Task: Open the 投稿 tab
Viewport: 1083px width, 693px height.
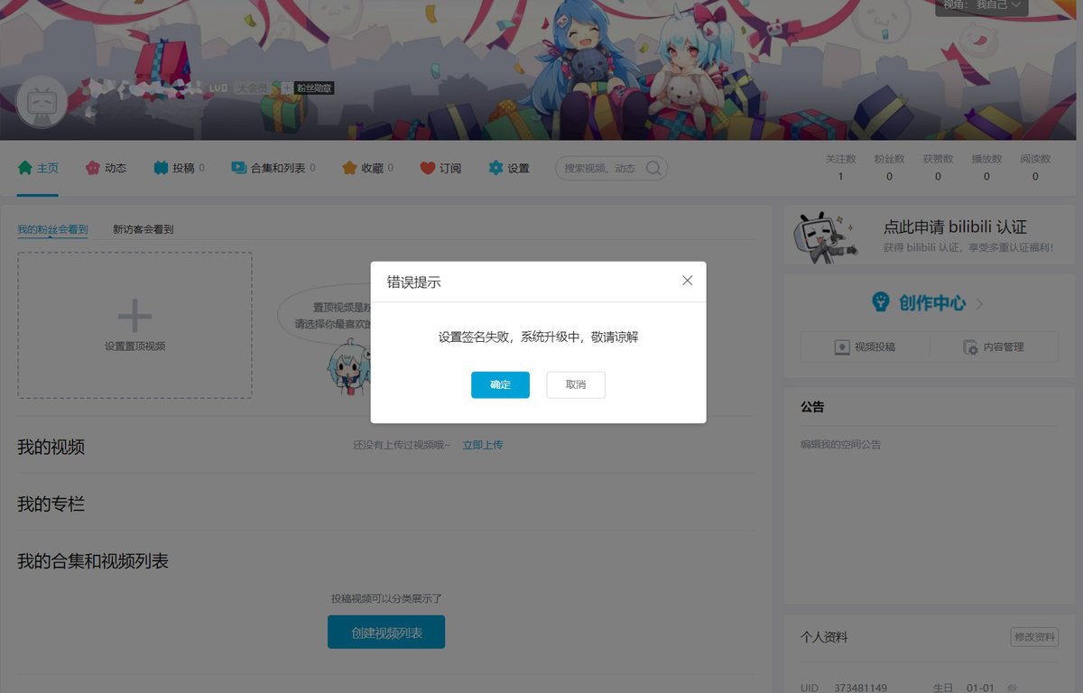Action: click(179, 168)
